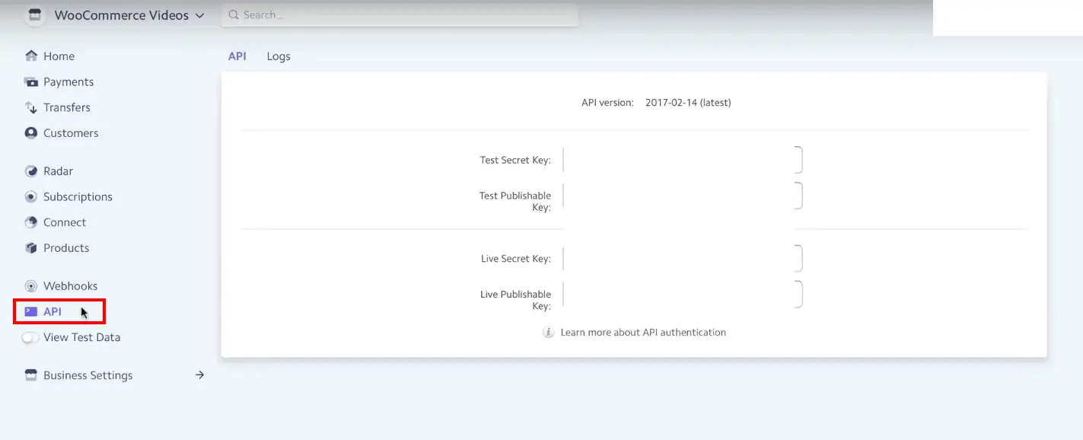Click the API terminal icon

(x=31, y=311)
